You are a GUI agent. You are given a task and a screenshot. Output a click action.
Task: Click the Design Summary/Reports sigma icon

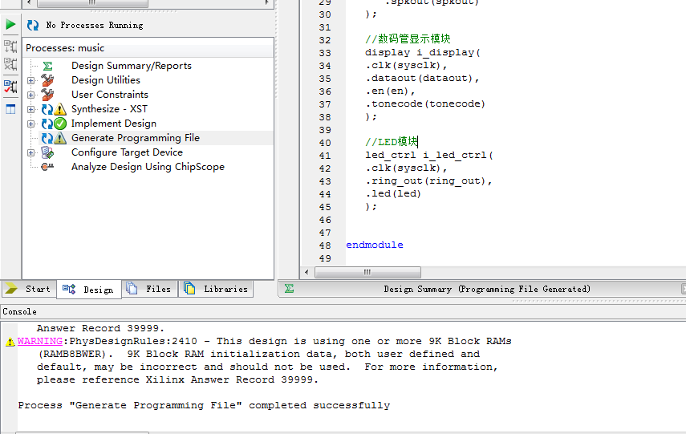pyautogui.click(x=47, y=66)
